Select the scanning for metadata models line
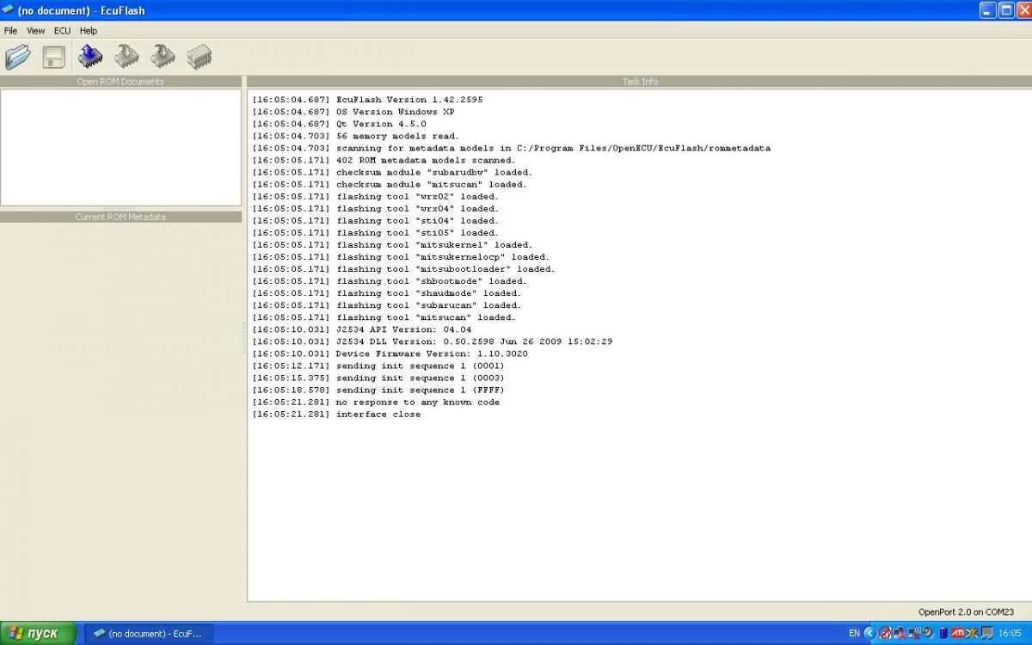This screenshot has height=645, width=1032. point(512,148)
